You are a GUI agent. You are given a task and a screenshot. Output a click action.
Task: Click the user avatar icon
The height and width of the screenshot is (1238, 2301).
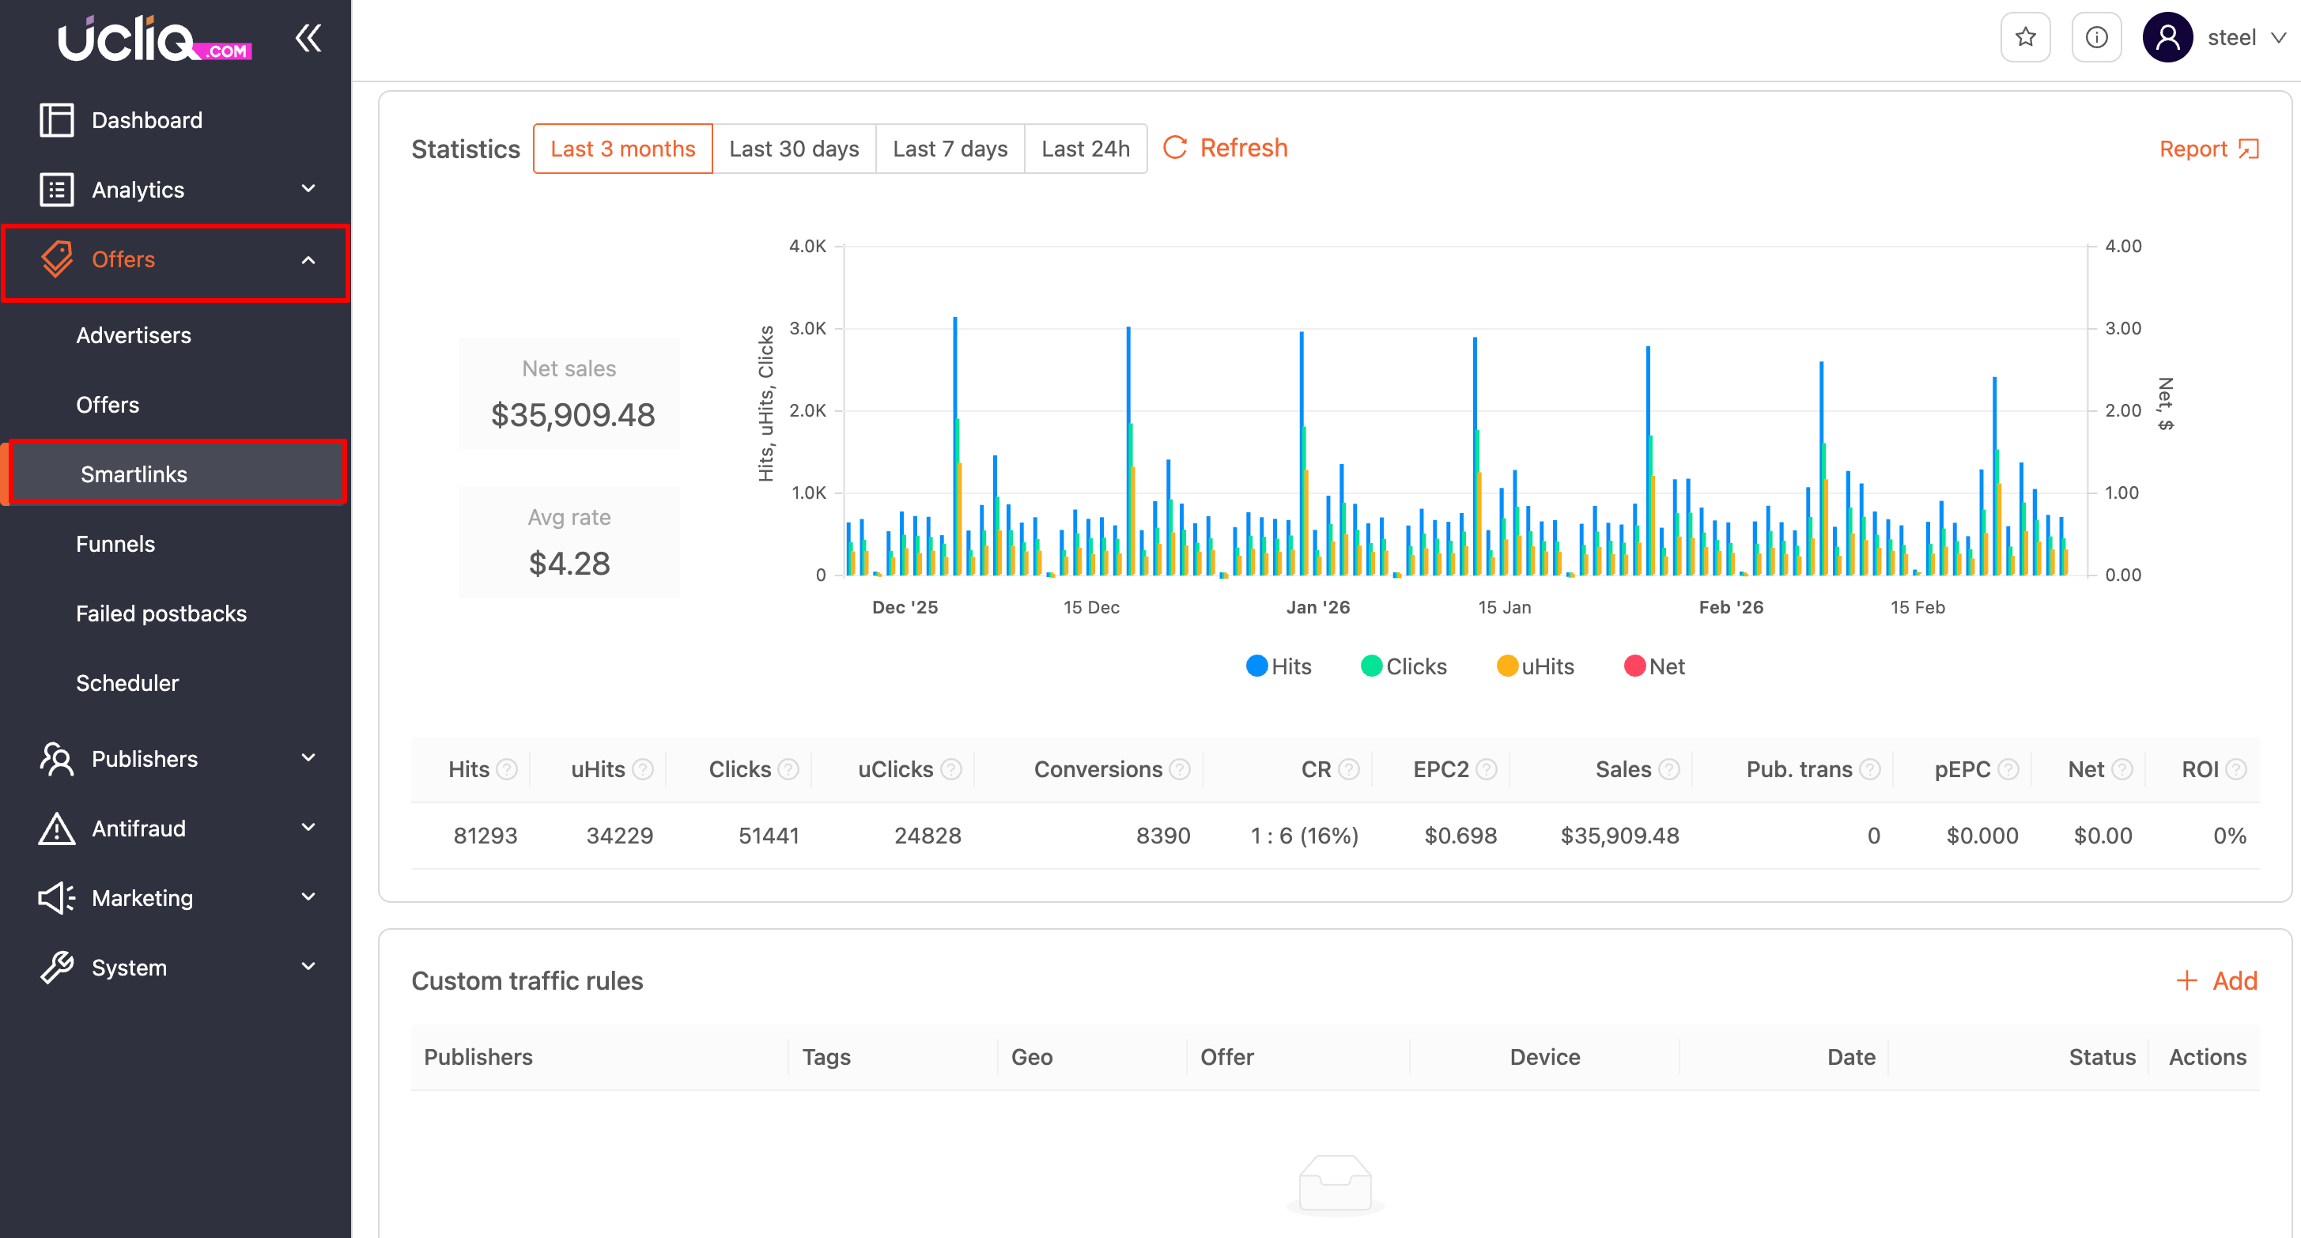click(x=2167, y=37)
